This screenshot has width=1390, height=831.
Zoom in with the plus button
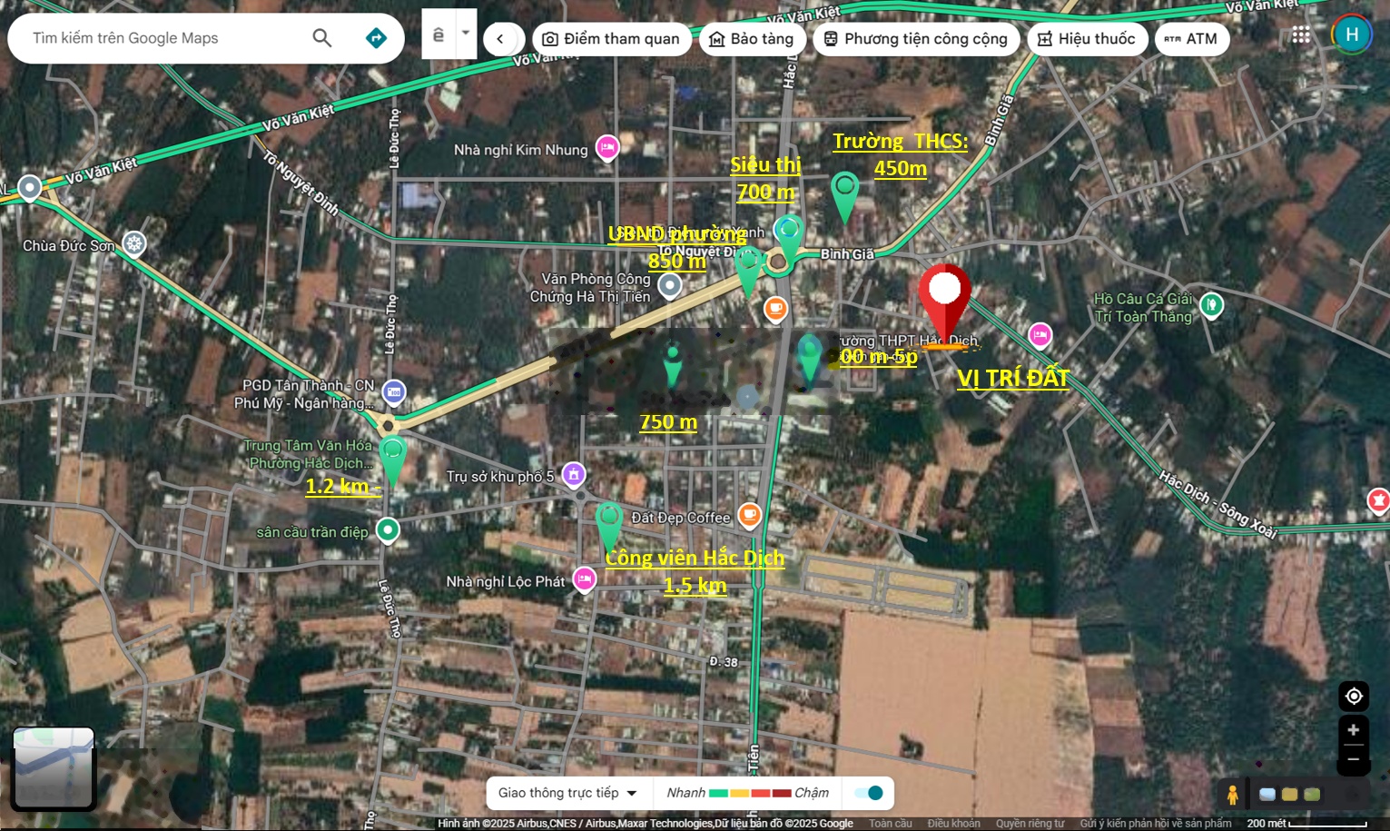[x=1354, y=730]
